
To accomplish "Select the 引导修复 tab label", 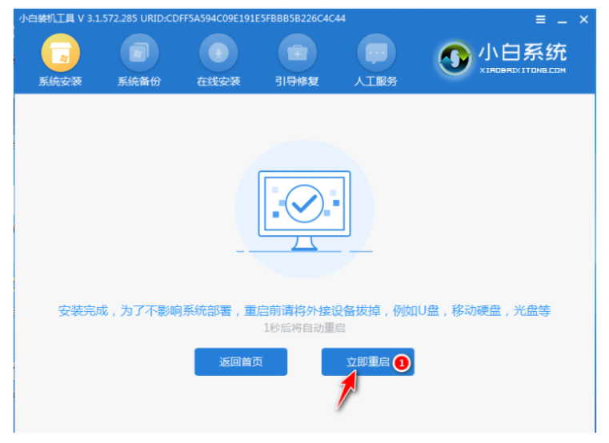I will tap(297, 81).
